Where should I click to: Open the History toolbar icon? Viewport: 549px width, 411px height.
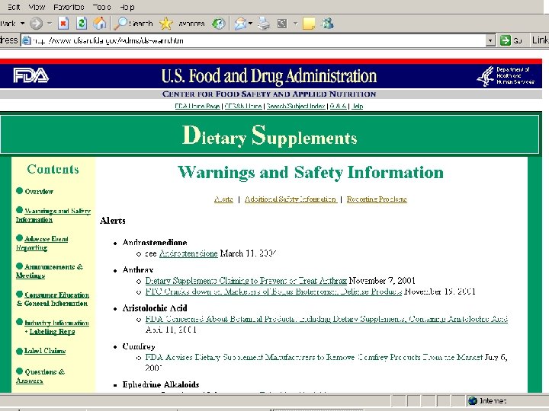[x=219, y=24]
